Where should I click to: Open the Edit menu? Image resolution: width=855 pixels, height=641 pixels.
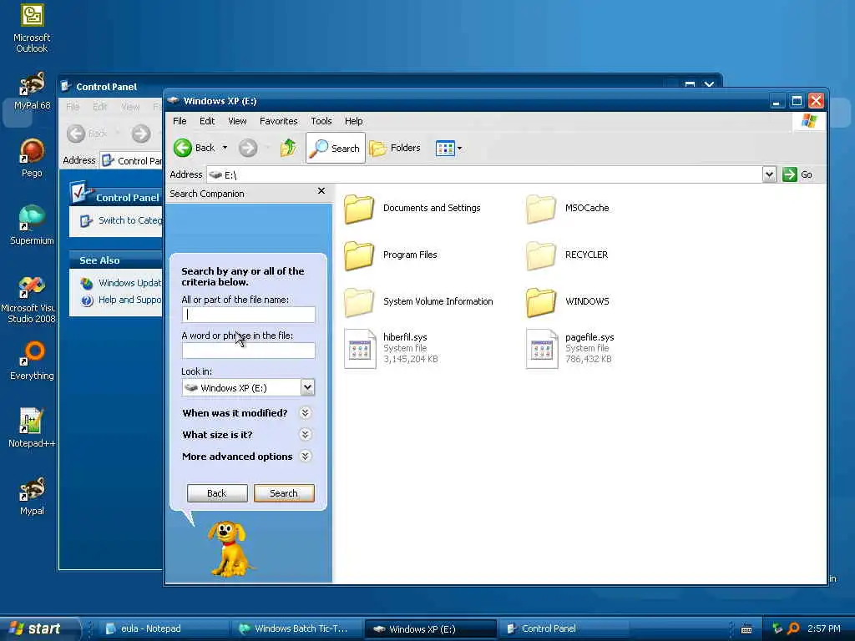[x=207, y=121]
